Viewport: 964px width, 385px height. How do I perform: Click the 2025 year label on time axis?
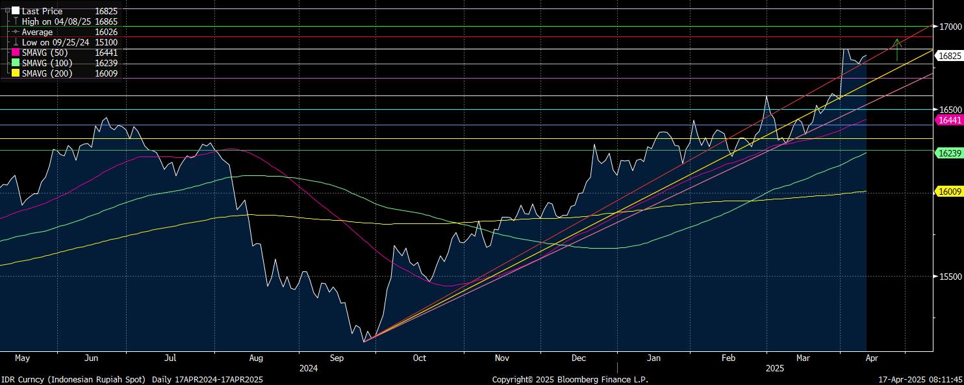[x=774, y=368]
